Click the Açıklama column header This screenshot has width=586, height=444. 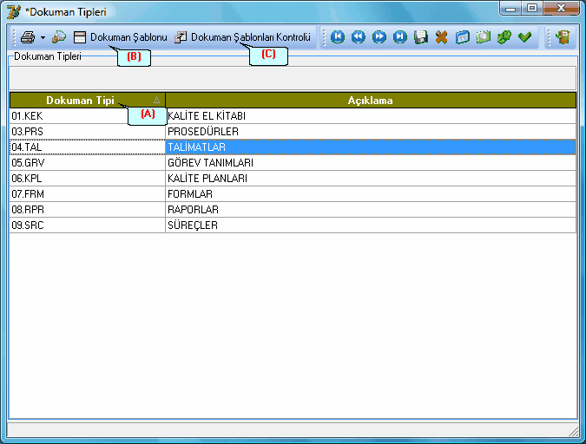pyautogui.click(x=370, y=101)
